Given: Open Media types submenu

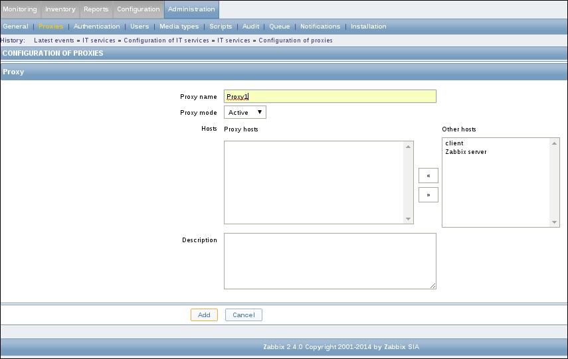Looking at the screenshot, I should [x=179, y=27].
